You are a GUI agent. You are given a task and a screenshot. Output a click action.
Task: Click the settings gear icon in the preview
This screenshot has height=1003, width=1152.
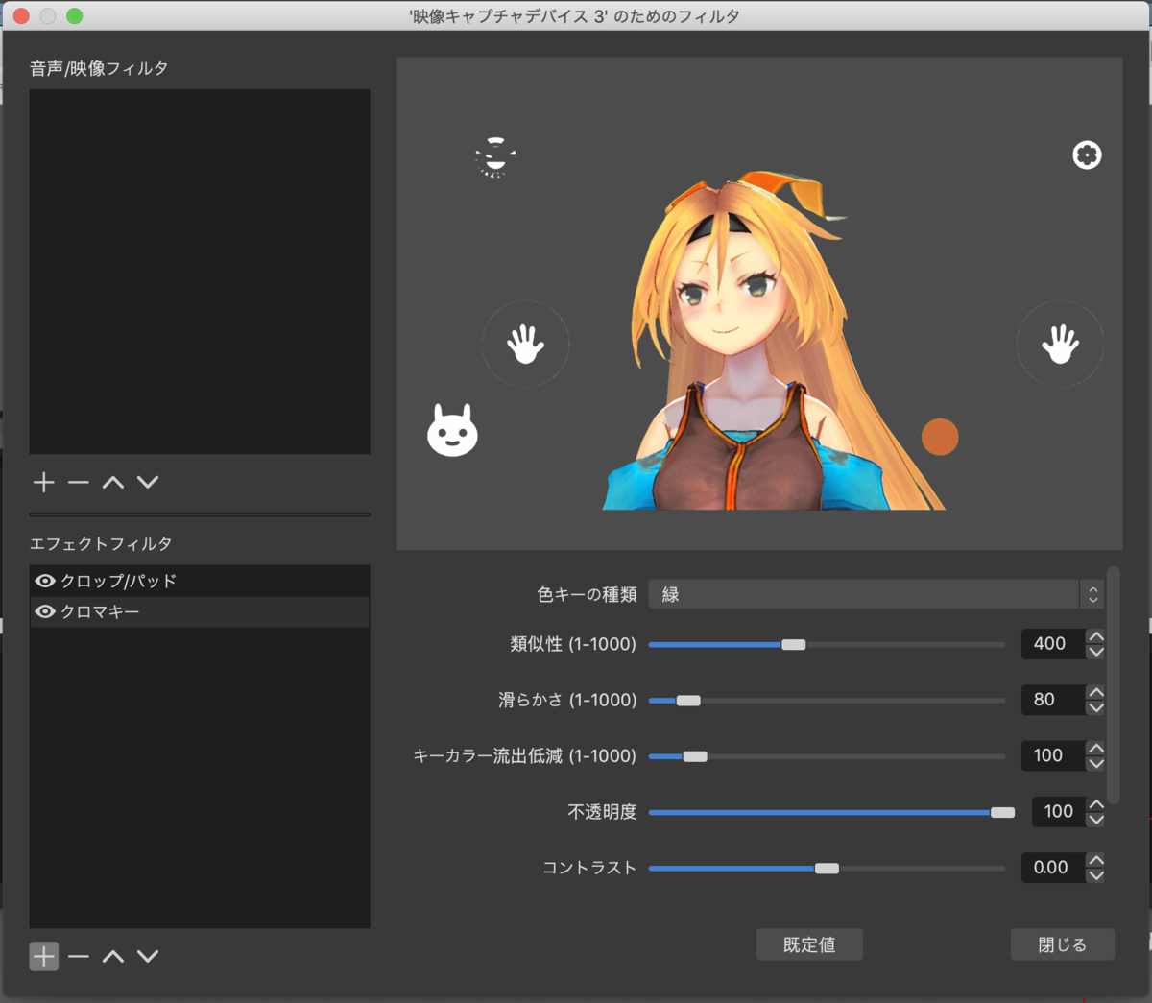pyautogui.click(x=1087, y=155)
